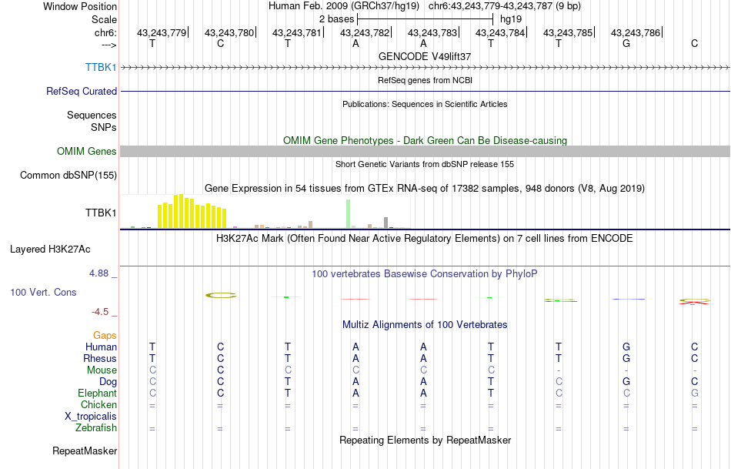Click the Layered H3K27Ac track label
Image resolution: width=731 pixels, height=469 pixels.
click(50, 250)
